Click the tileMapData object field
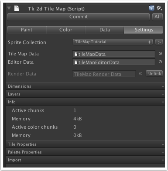The image size is (168, 171). [114, 54]
